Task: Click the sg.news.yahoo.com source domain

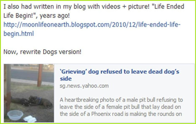Action: click(84, 86)
